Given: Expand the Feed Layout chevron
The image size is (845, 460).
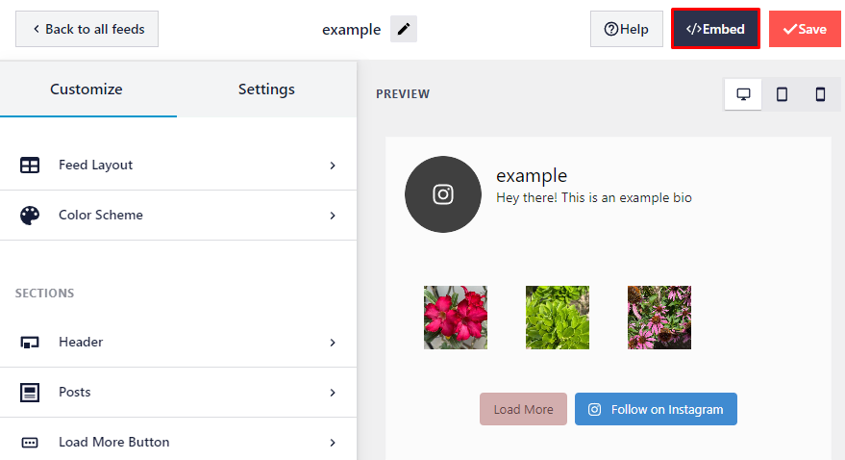Looking at the screenshot, I should (333, 166).
